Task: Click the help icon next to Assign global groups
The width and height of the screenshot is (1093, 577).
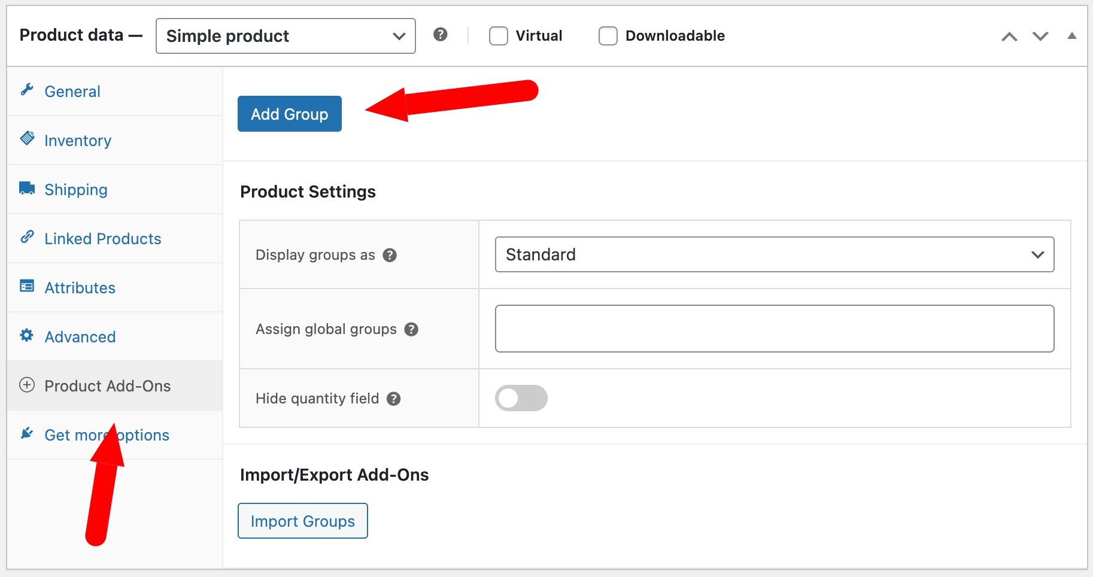Action: [x=411, y=329]
